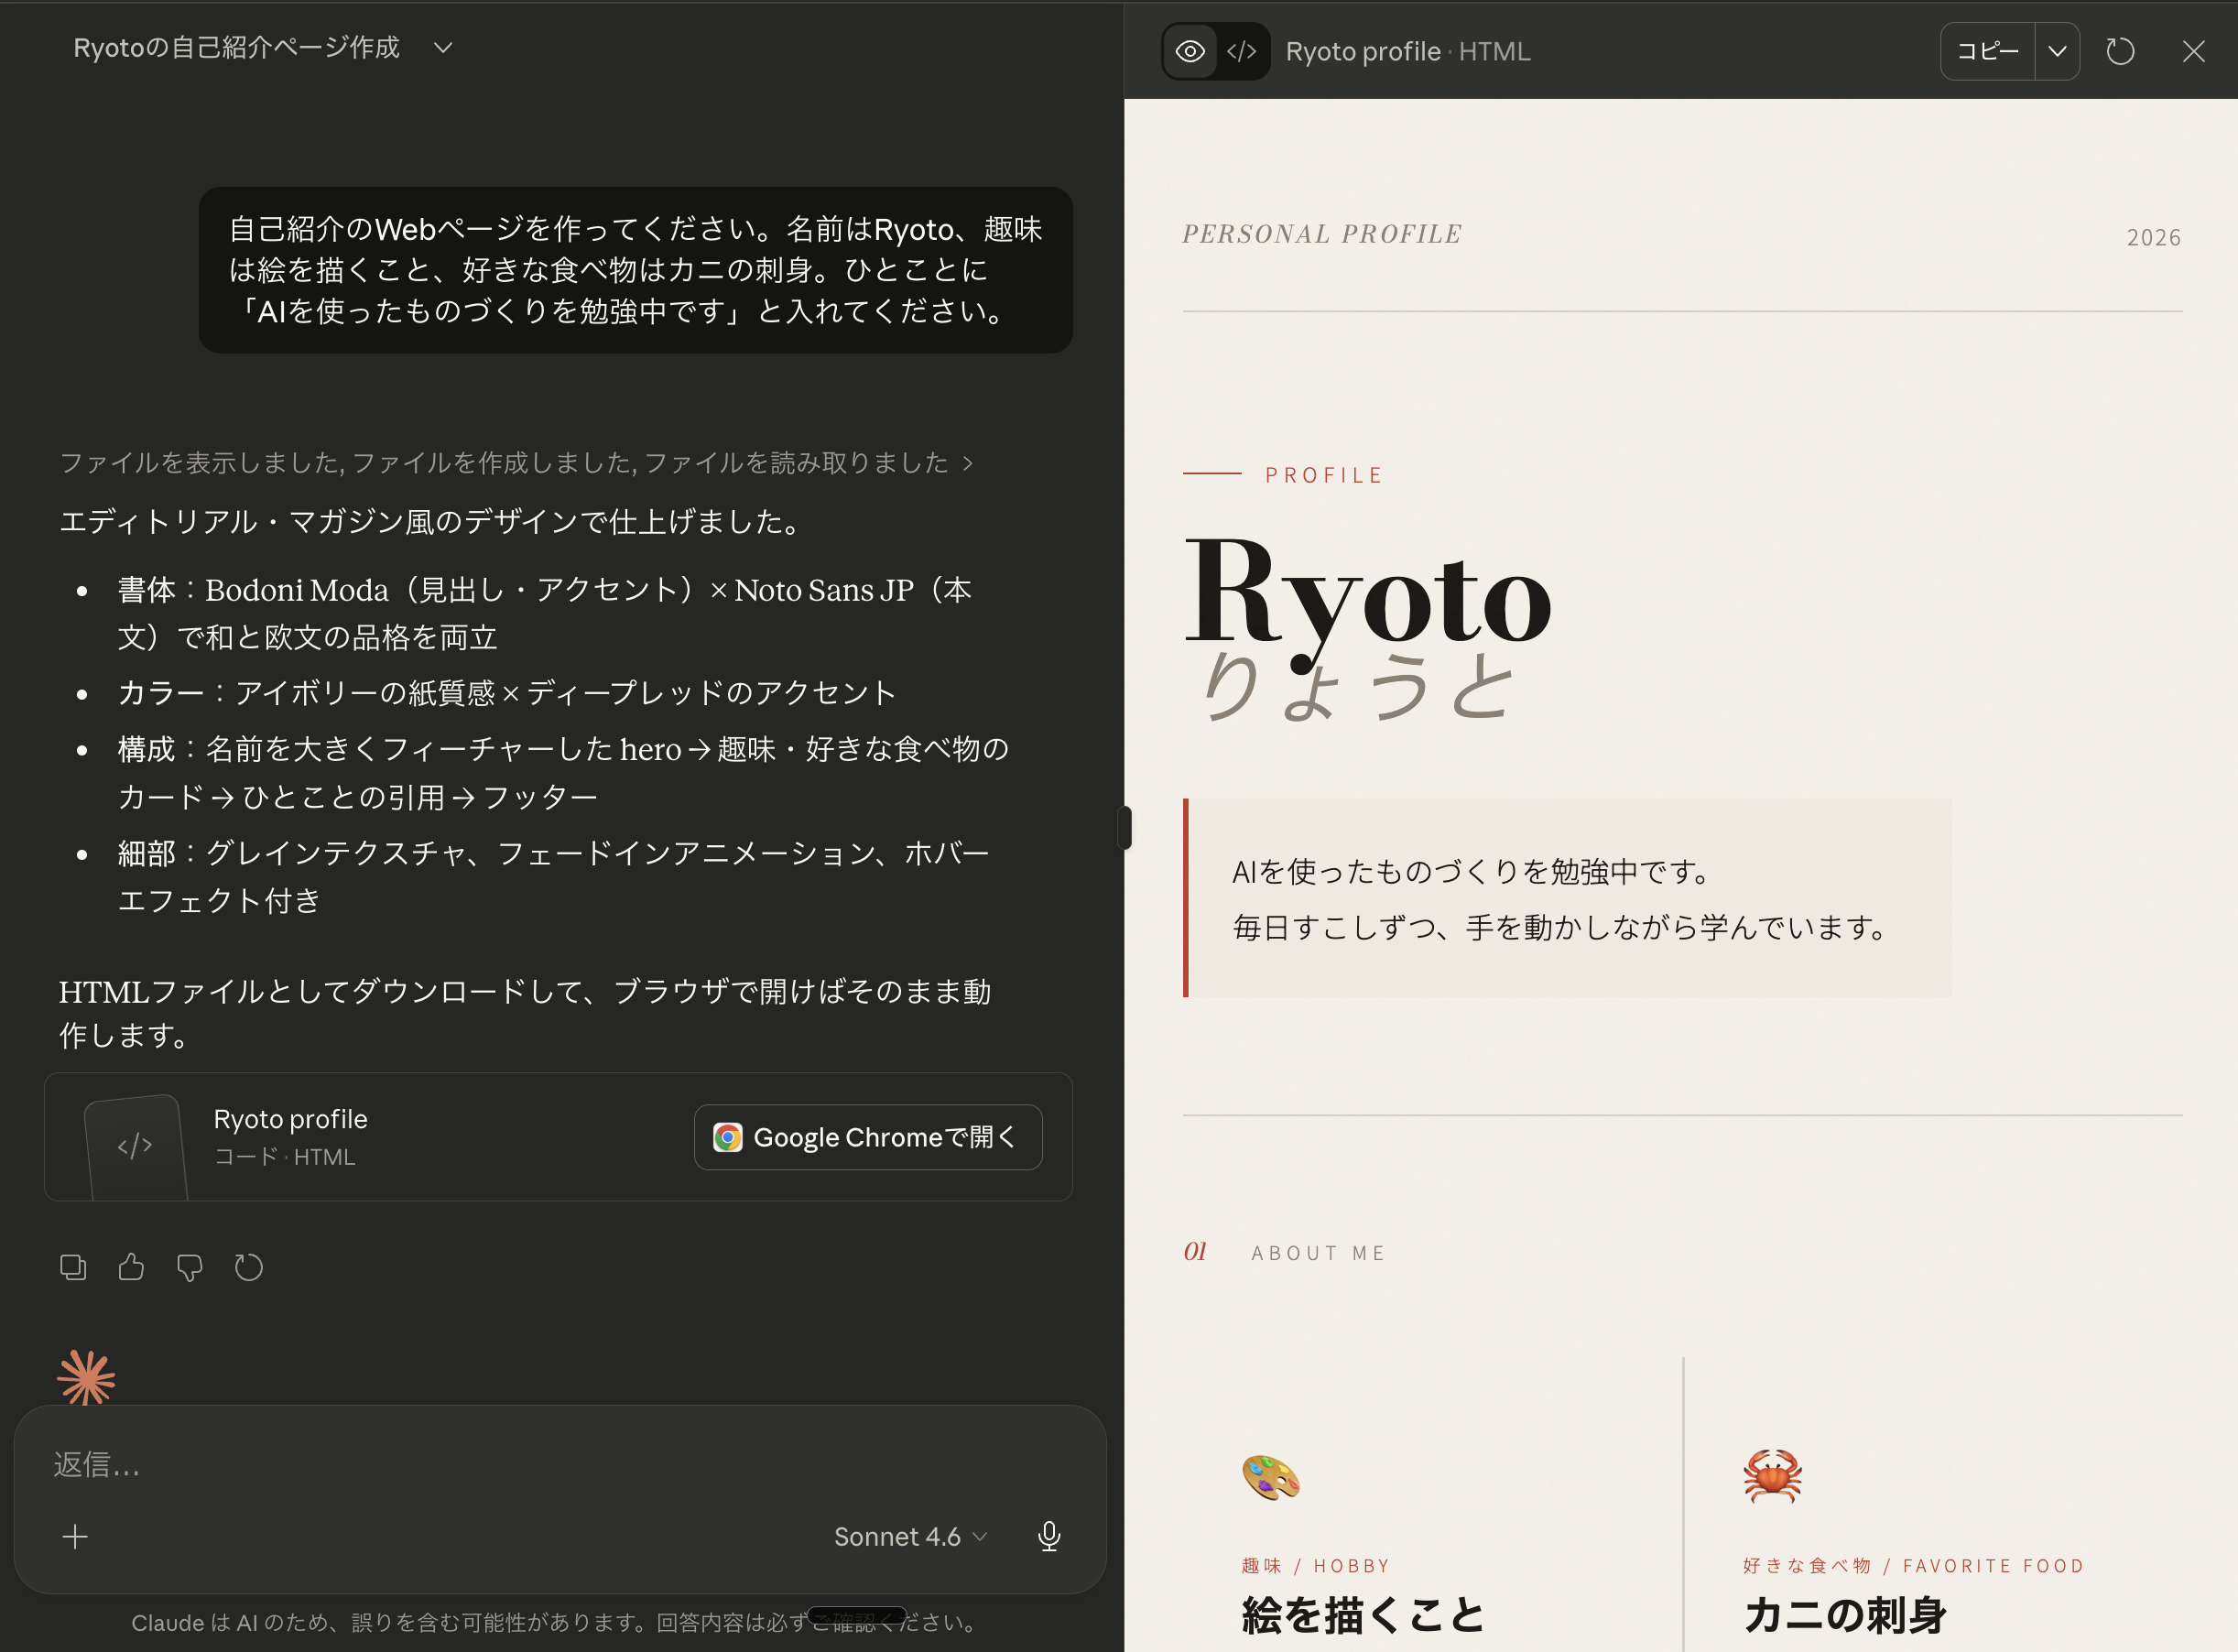Reload the artifact preview panel
The image size is (2238, 1652).
pyautogui.click(x=2120, y=51)
